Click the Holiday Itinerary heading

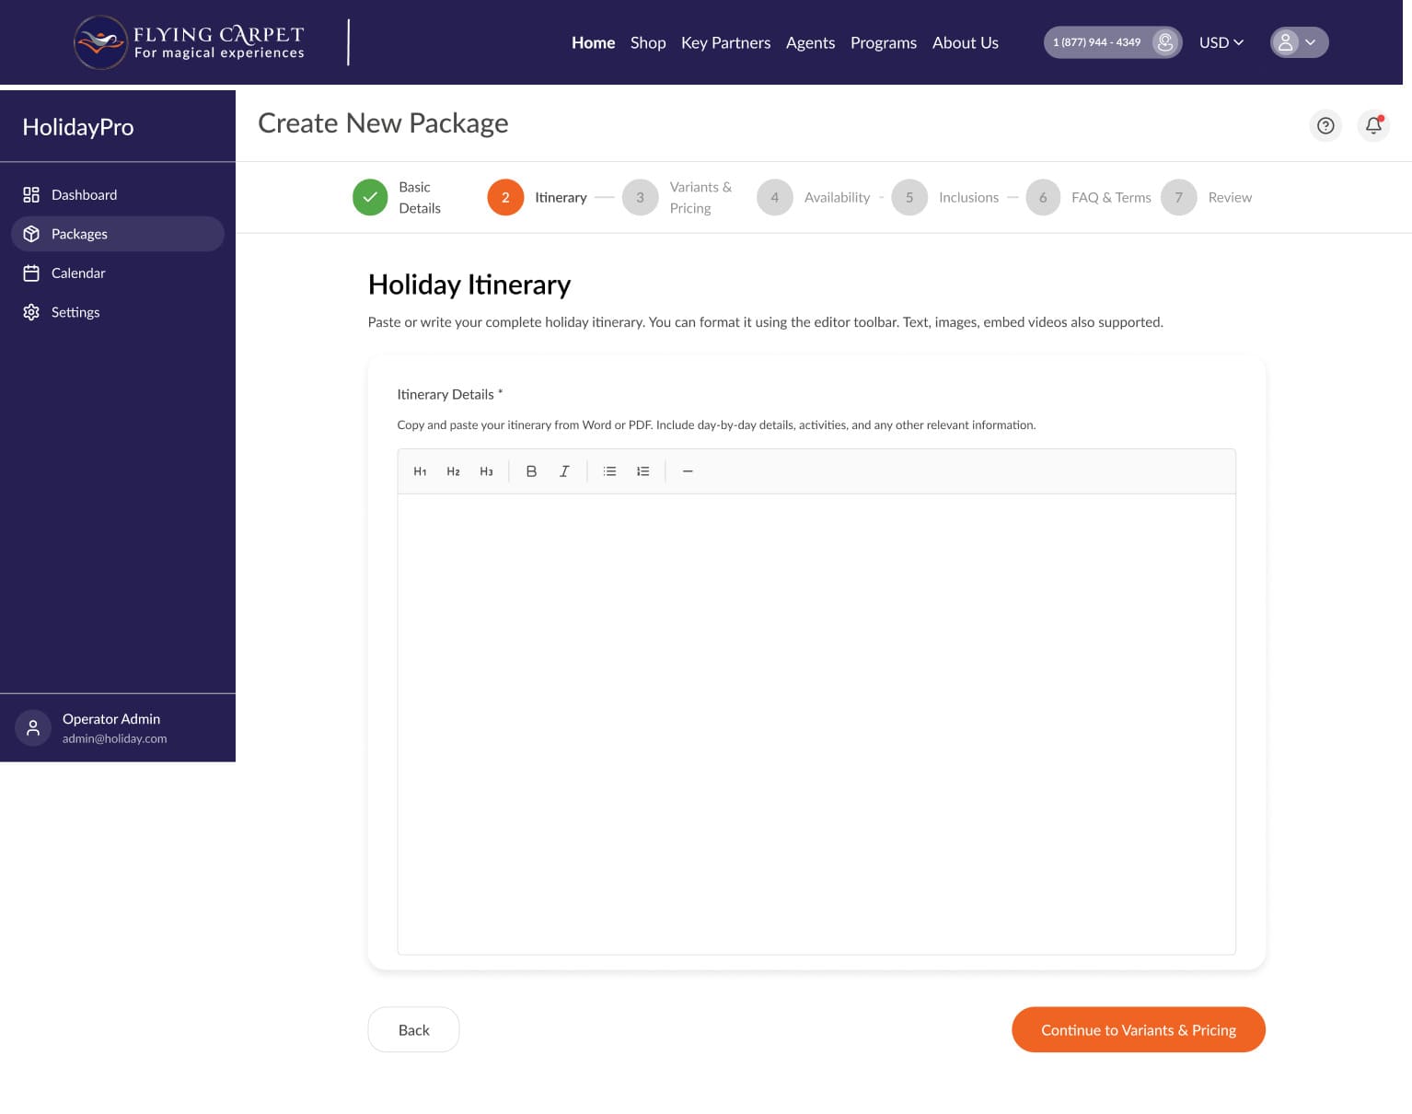pos(469,284)
